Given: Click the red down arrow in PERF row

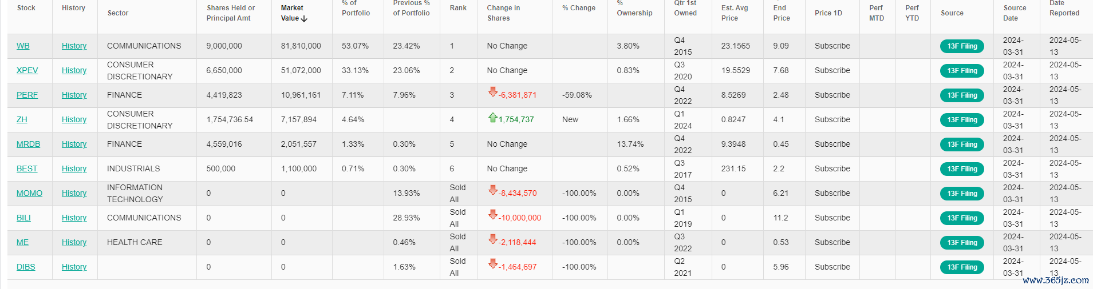Looking at the screenshot, I should (x=492, y=92).
